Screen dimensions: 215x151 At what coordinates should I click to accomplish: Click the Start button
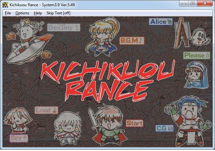click(x=134, y=123)
